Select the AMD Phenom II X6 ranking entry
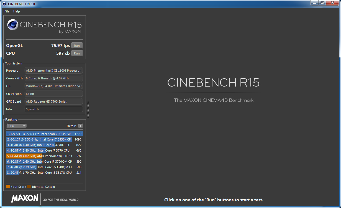The width and height of the screenshot is (341, 208). tap(44, 156)
